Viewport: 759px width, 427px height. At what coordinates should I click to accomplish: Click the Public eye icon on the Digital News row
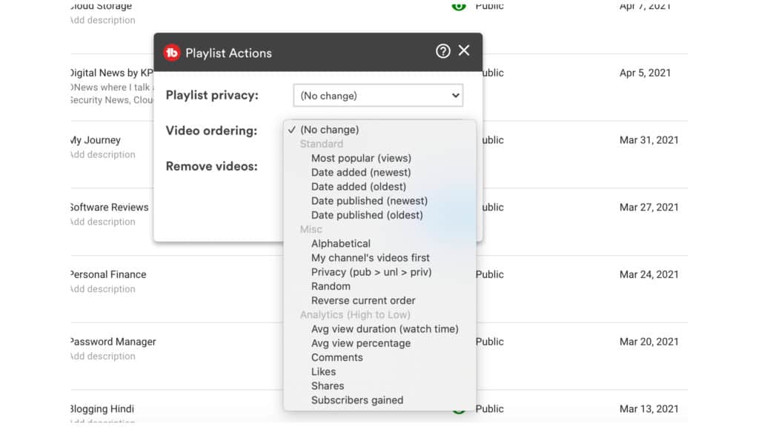458,73
